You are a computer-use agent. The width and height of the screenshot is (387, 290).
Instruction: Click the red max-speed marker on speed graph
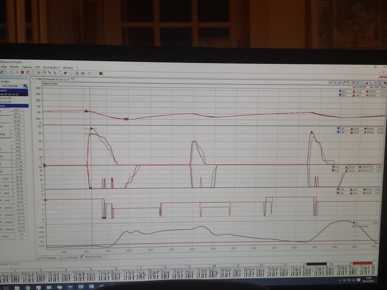click(x=86, y=111)
